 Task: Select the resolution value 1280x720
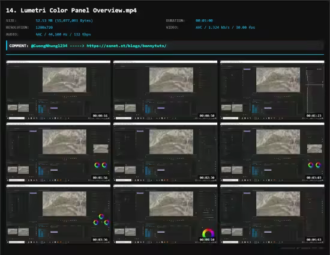(44, 28)
